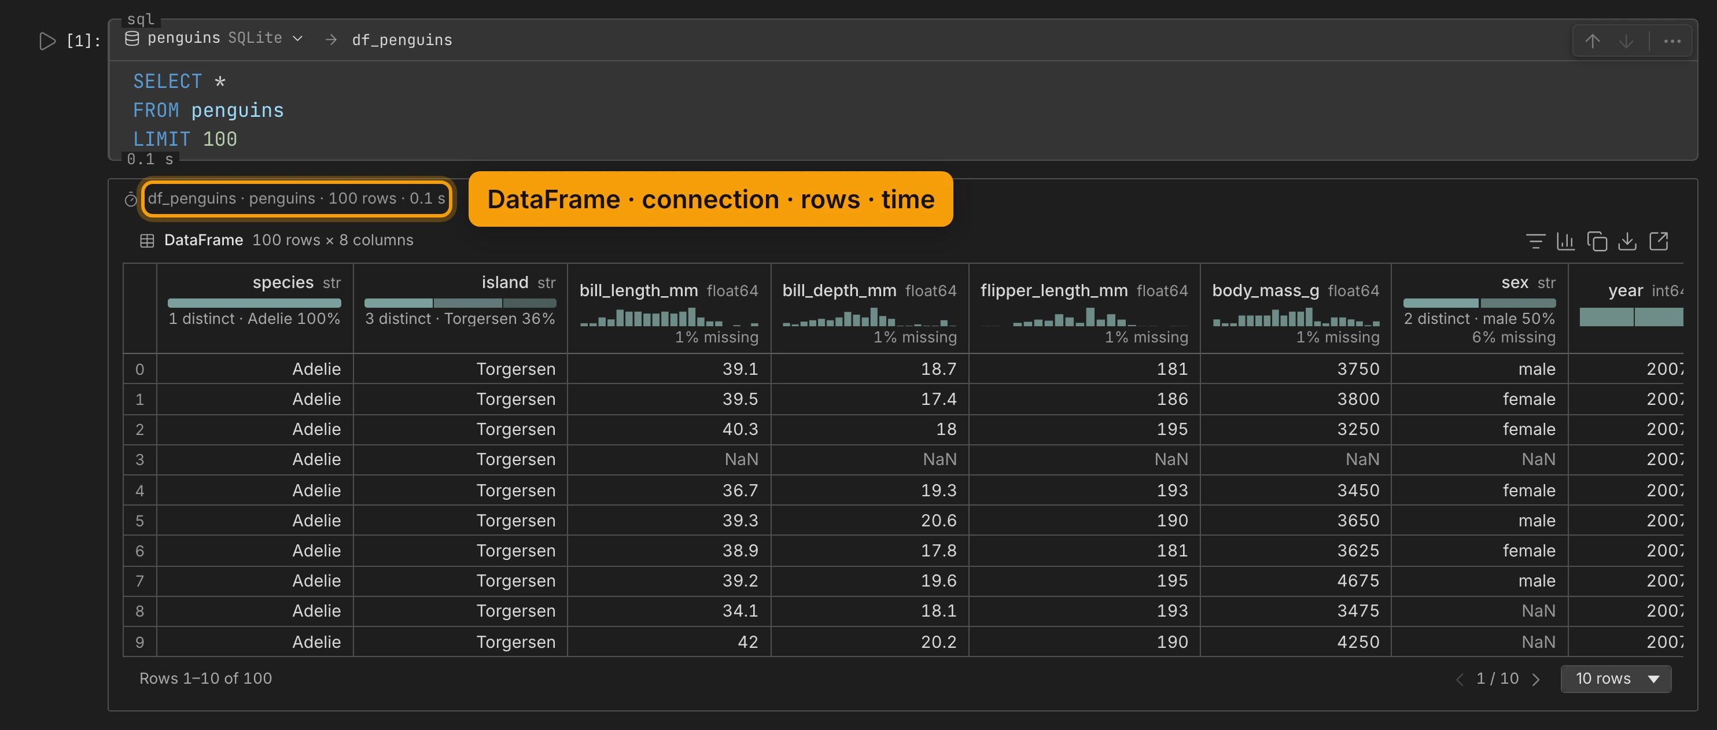This screenshot has width=1717, height=730.
Task: Select bill length value 34.1 in row 8
Action: [x=740, y=611]
